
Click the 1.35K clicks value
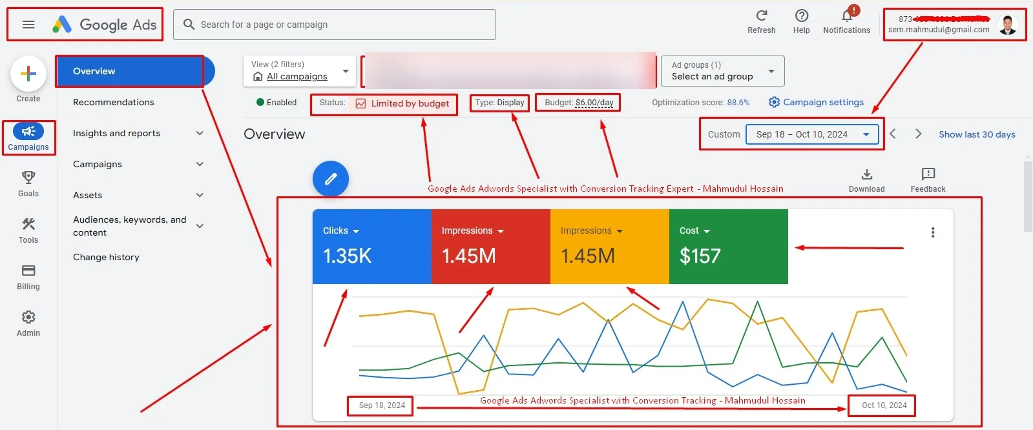(348, 256)
